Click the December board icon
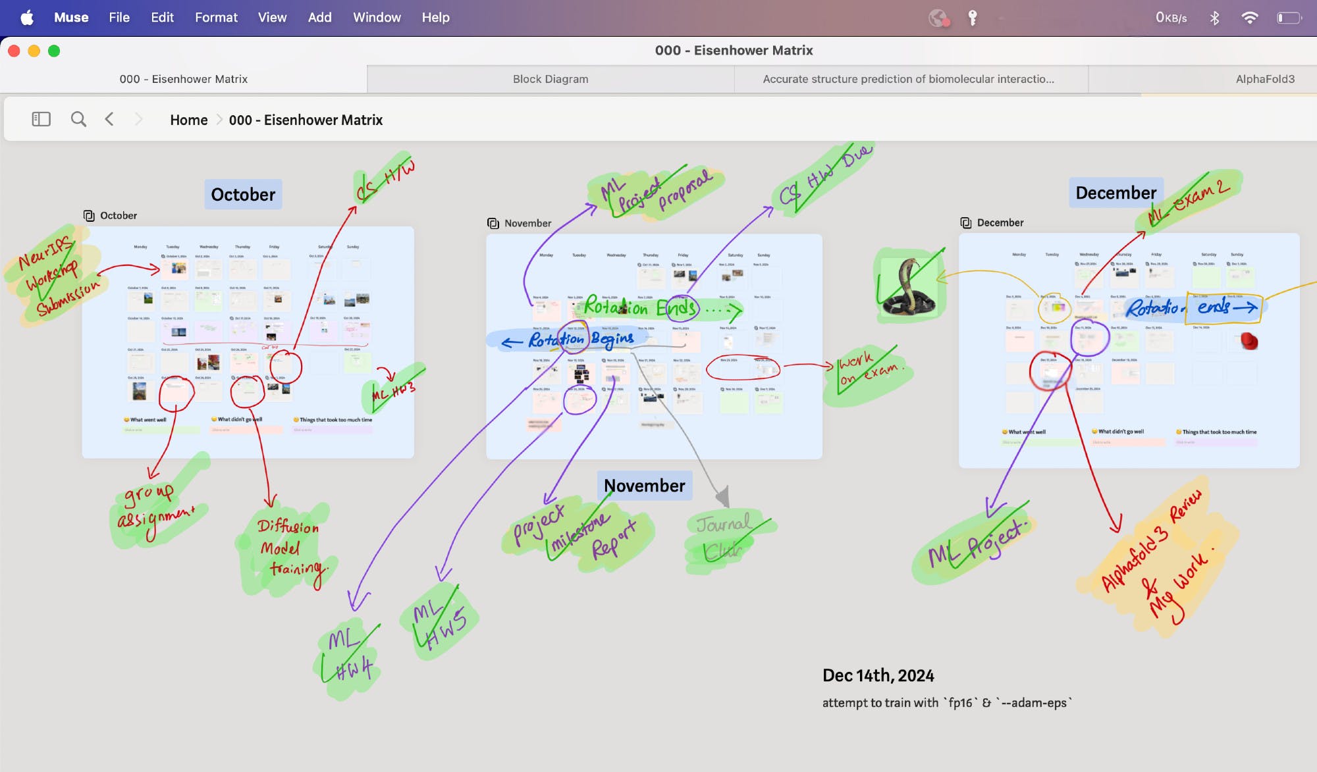This screenshot has height=772, width=1317. pos(966,223)
